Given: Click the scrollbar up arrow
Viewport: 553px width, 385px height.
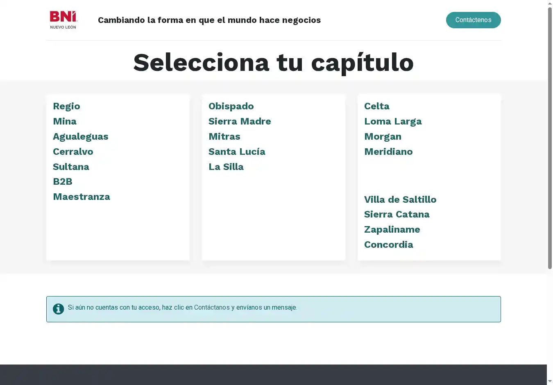Looking at the screenshot, I should coord(550,4).
